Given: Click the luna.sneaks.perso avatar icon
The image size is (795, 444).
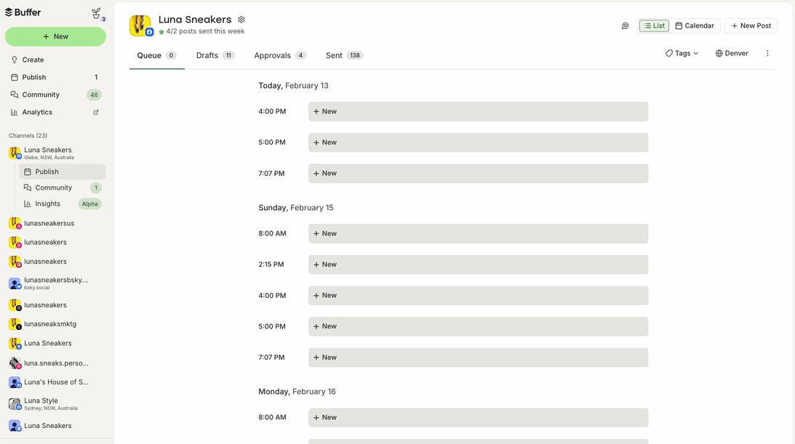Looking at the screenshot, I should click(x=15, y=363).
